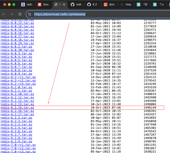Open the redis-6.2.2.tar.gz link
The width and height of the screenshot is (170, 153).
tap(16, 118)
